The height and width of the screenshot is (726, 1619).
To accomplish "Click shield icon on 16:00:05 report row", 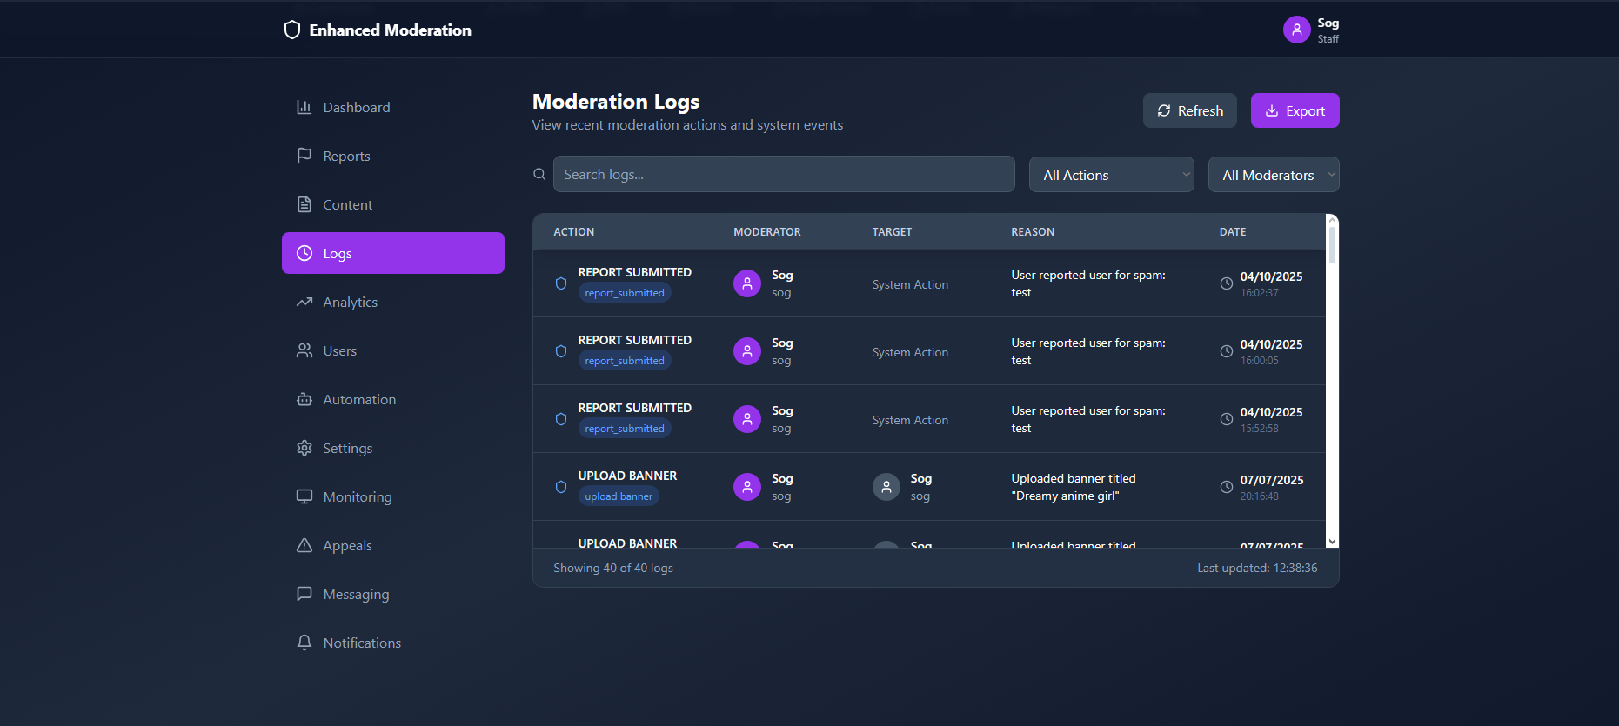I will (x=561, y=351).
